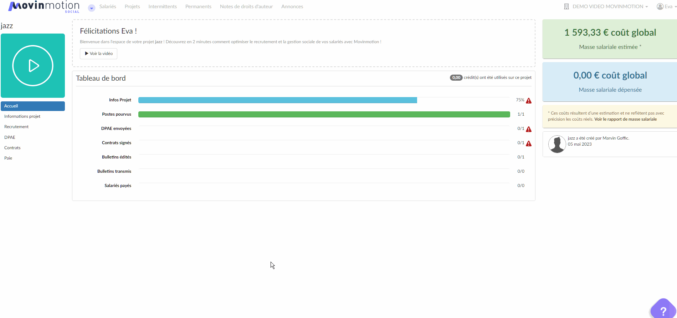The width and height of the screenshot is (677, 318).
Task: Click the warning icon on Infos Projet row
Action: (x=529, y=101)
